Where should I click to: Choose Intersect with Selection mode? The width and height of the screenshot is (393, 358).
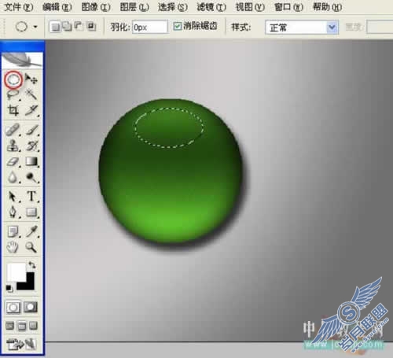tap(91, 26)
